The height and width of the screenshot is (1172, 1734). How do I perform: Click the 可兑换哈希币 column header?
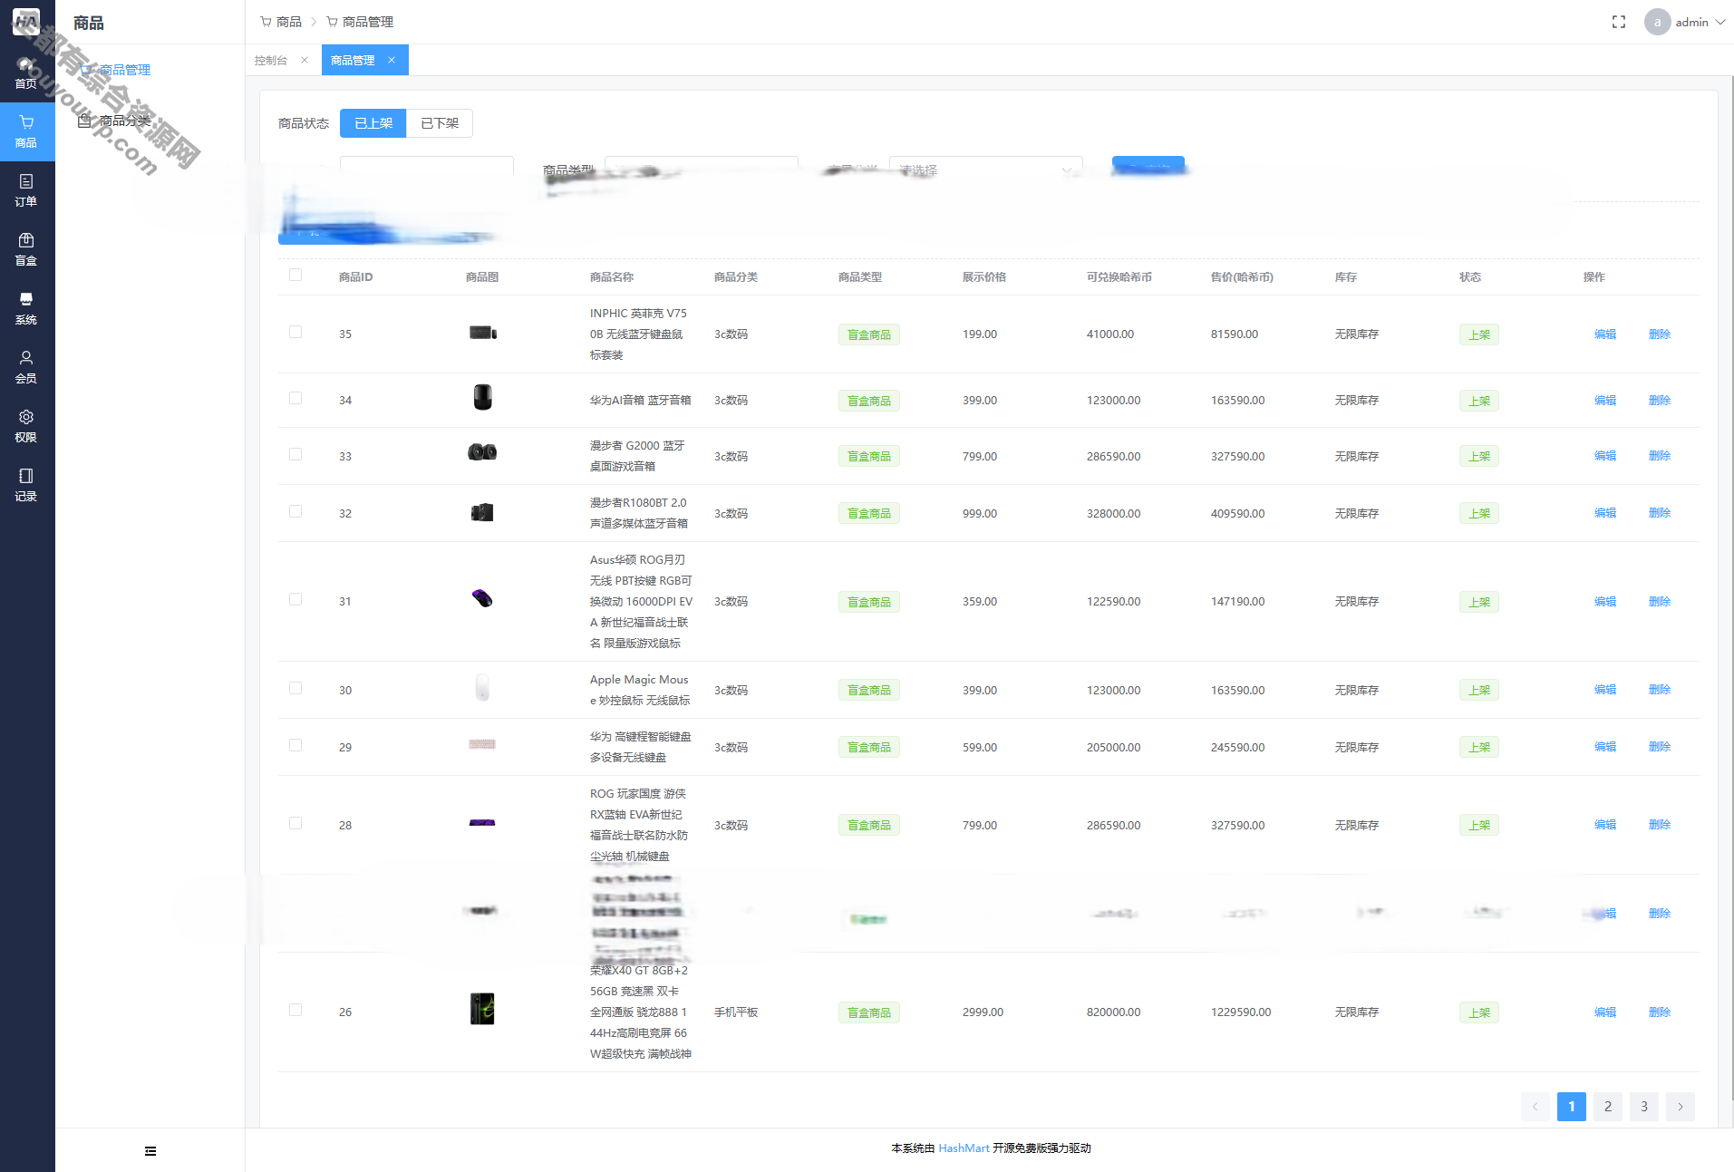(x=1119, y=277)
